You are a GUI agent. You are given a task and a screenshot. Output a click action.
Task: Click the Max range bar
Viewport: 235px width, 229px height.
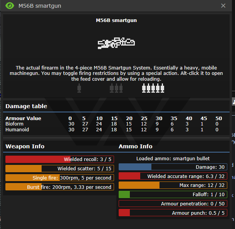(x=173, y=185)
